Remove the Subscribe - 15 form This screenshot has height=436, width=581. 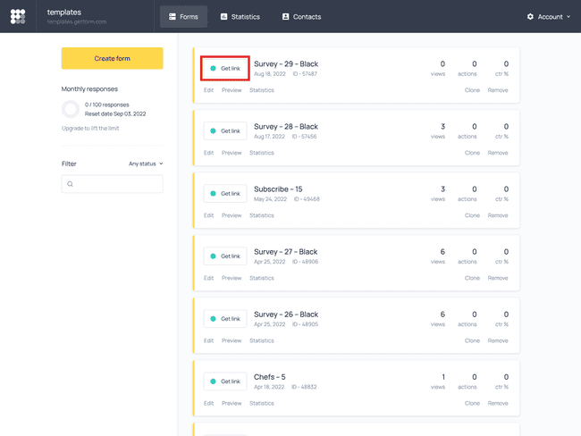coord(498,215)
